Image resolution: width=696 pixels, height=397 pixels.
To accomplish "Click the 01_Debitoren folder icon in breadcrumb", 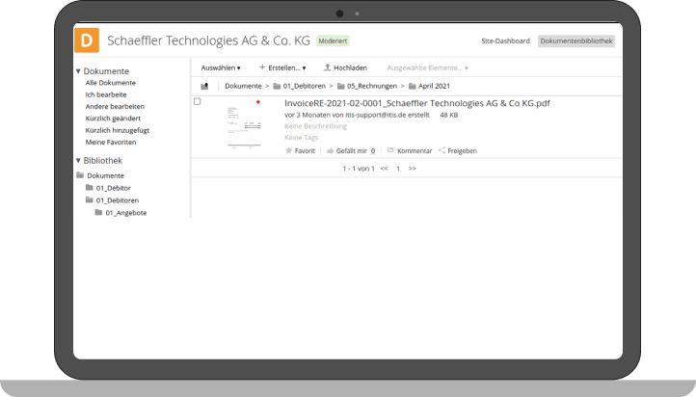I will point(277,86).
